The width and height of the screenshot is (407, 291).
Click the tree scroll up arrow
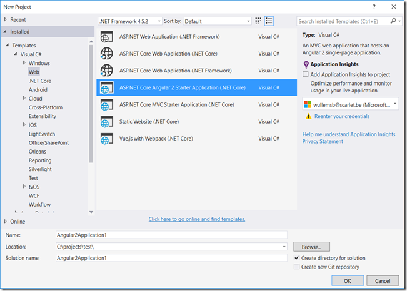pyautogui.click(x=91, y=41)
